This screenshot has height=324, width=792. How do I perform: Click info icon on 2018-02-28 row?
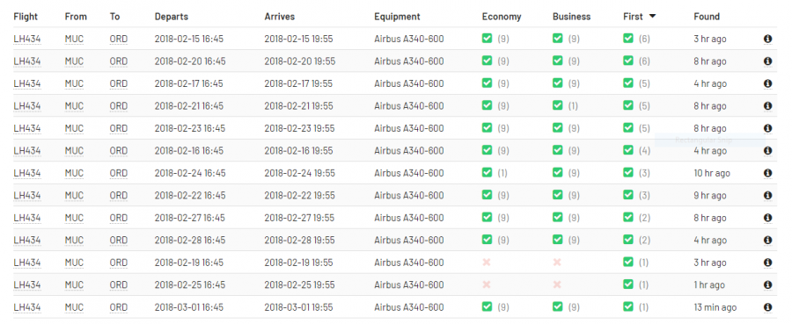pos(767,240)
